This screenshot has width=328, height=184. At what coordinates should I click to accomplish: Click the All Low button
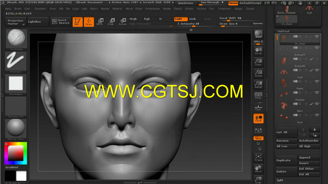[286, 146]
